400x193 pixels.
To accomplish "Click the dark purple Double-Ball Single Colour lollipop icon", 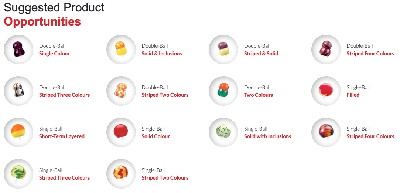I will point(18,50).
